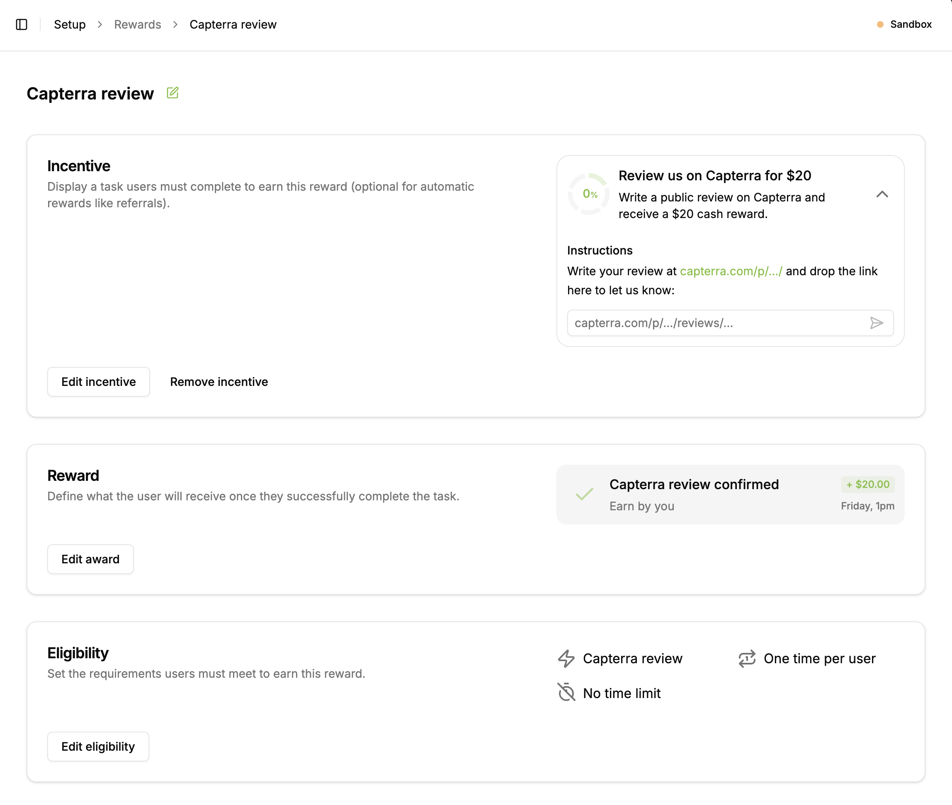This screenshot has width=952, height=805.
Task: Click the 'Eligibility' section heading
Action: click(x=78, y=653)
